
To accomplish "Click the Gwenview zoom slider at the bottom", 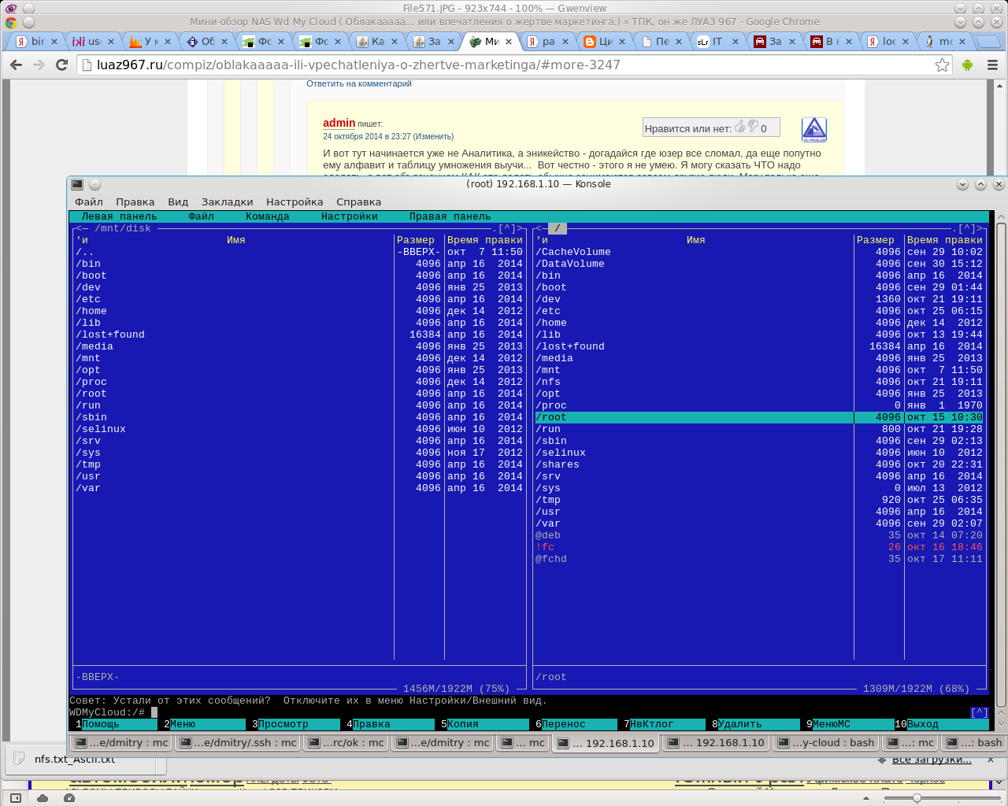I will pos(917,798).
